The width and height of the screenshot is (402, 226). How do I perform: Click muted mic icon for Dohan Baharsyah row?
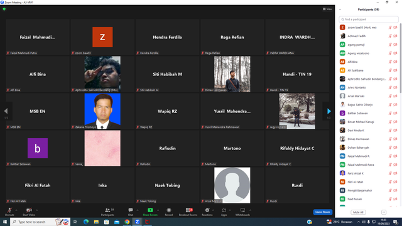[390, 148]
